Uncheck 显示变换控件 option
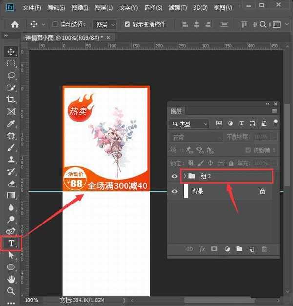This screenshot has height=306, width=293. 127,24
